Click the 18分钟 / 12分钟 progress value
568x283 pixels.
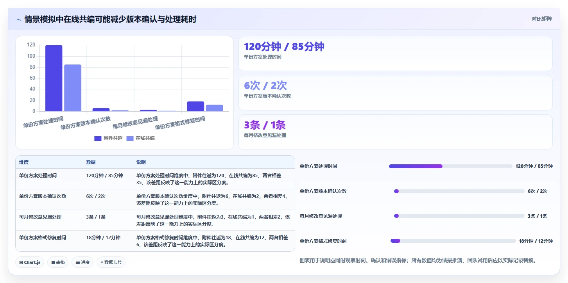click(536, 241)
